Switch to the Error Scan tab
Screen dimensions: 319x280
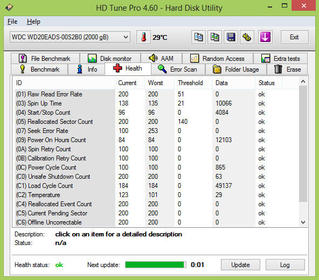(x=178, y=69)
